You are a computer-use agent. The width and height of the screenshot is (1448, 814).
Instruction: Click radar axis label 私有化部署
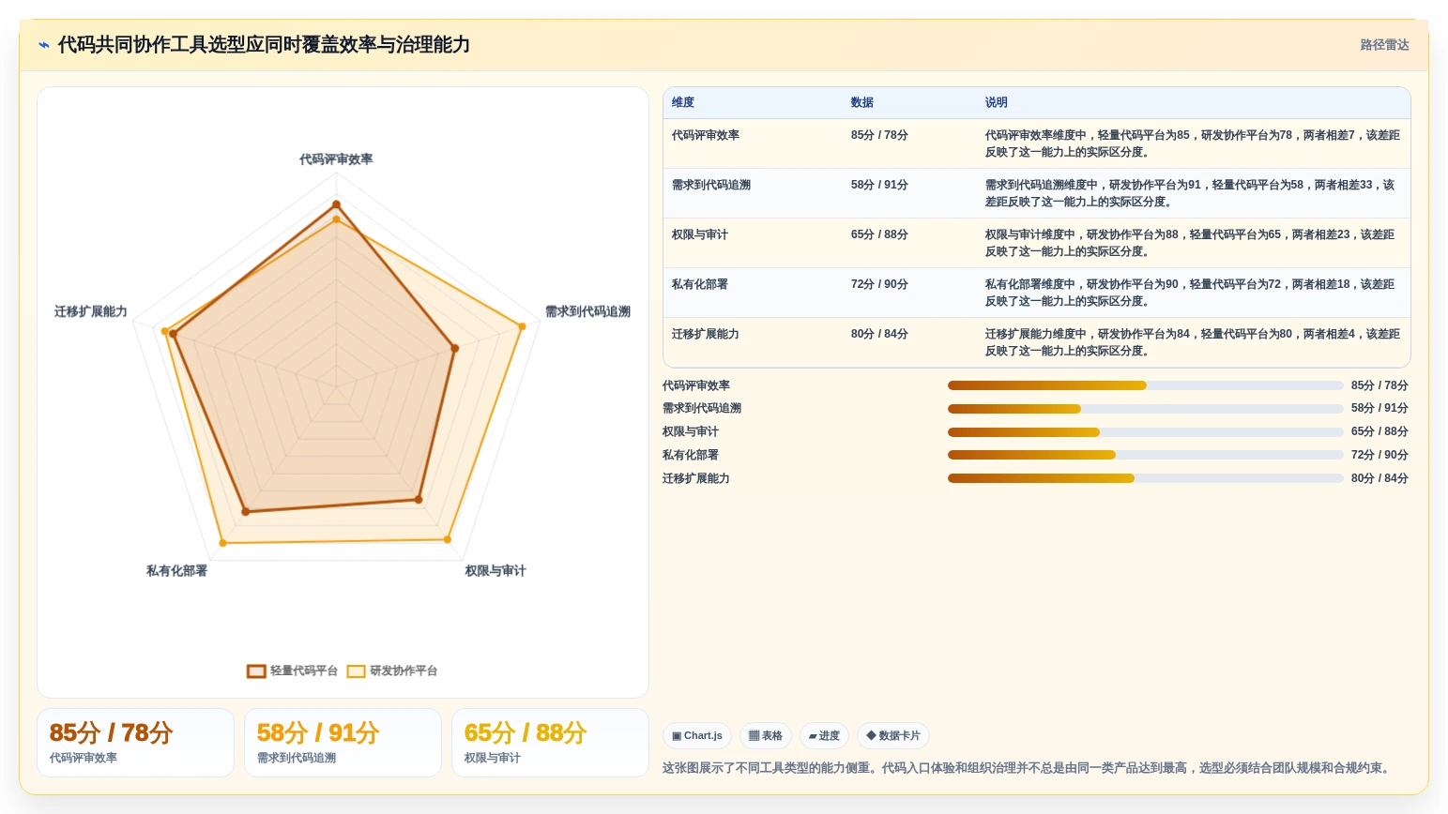[176, 570]
